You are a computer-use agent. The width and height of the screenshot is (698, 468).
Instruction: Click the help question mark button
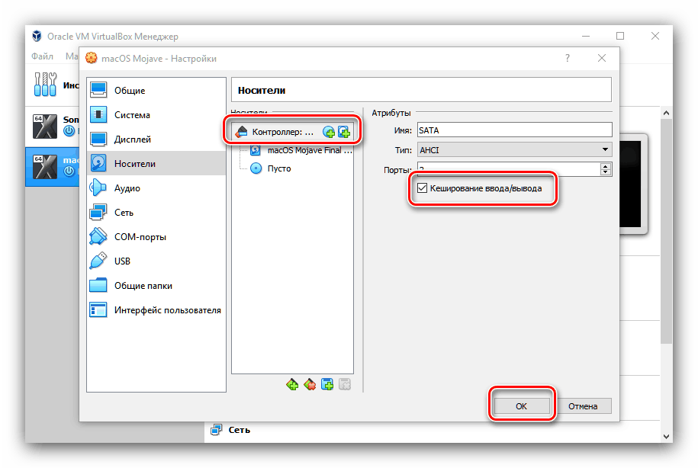(567, 58)
